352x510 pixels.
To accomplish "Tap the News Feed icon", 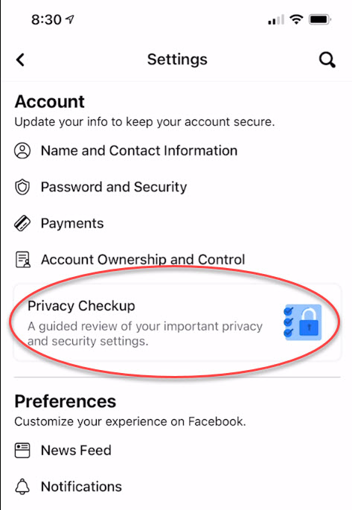I will pos(22,450).
